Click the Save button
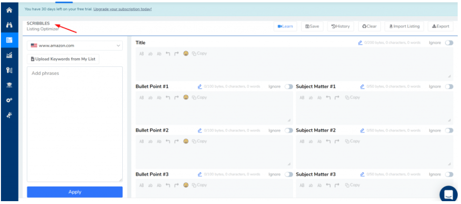 (x=312, y=27)
